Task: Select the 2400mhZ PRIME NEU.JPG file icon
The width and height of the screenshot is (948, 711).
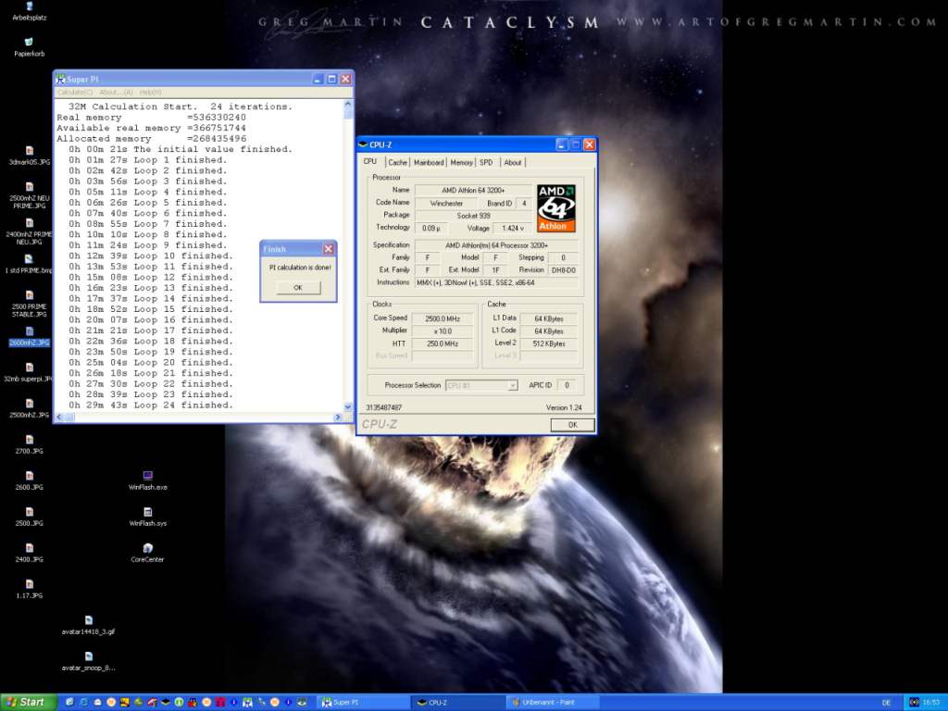Action: pyautogui.click(x=29, y=231)
